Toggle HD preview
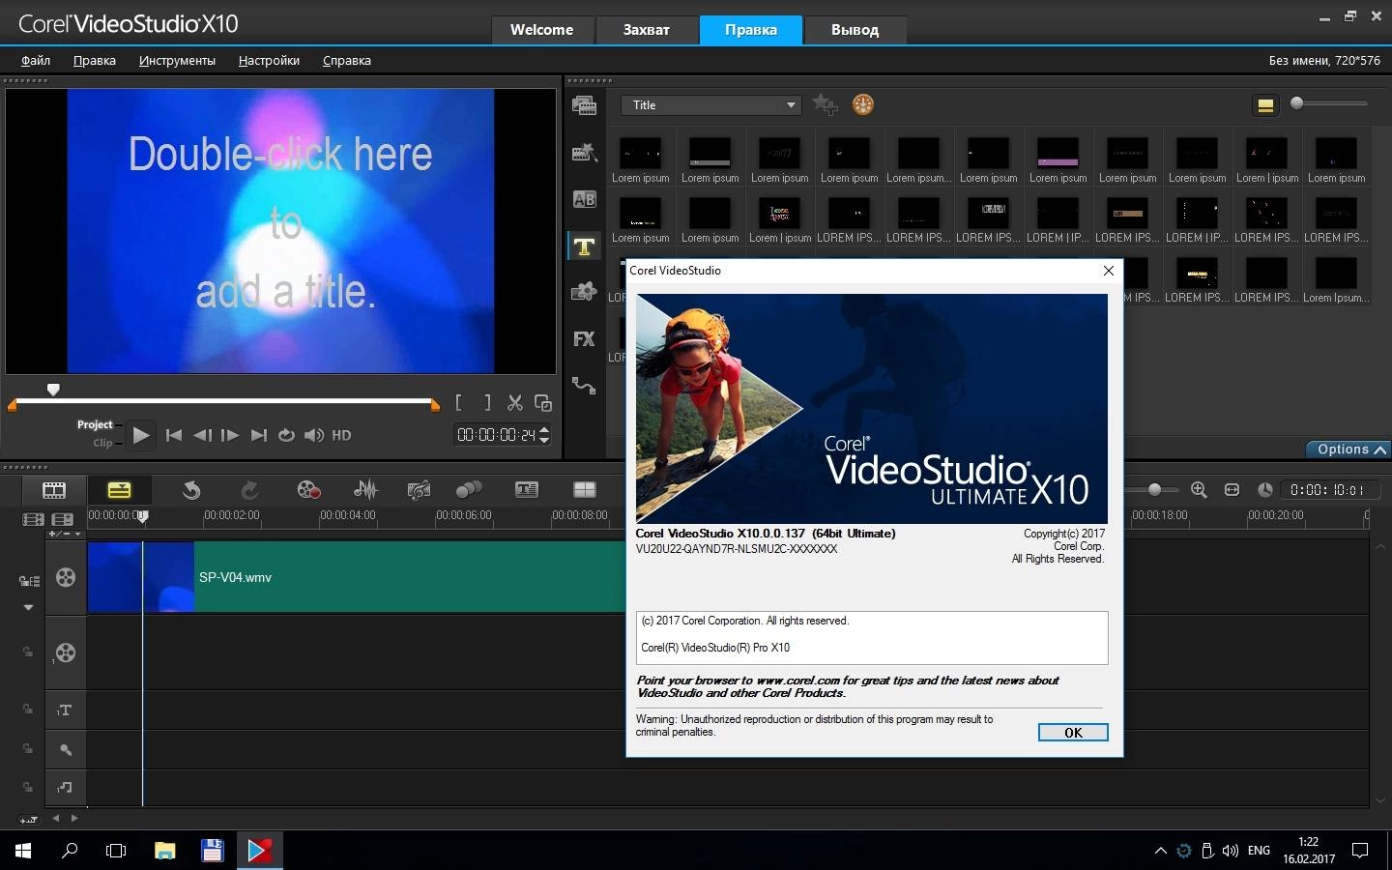Screen dimensions: 1392x870 (x=341, y=436)
